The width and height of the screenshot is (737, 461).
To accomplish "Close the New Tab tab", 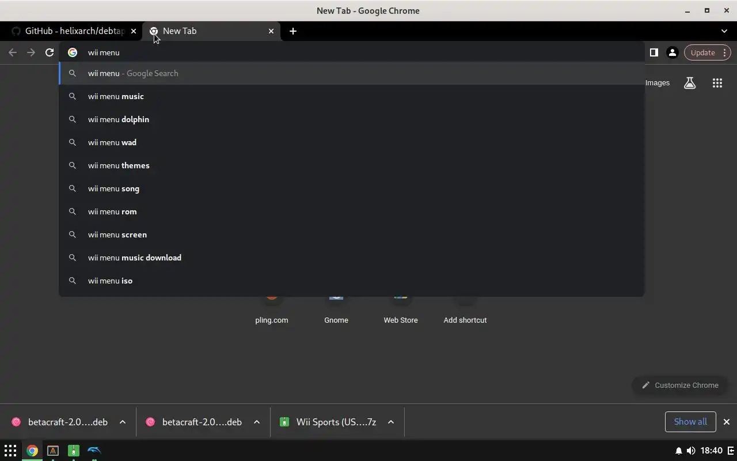I will pyautogui.click(x=271, y=31).
